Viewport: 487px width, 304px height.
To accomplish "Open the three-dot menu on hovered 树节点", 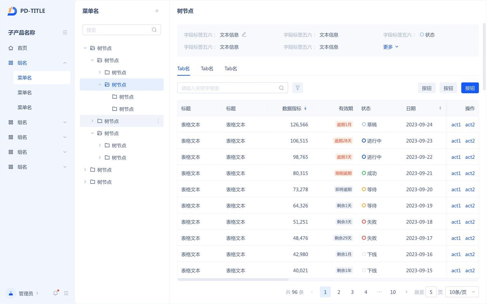I will click(x=158, y=121).
